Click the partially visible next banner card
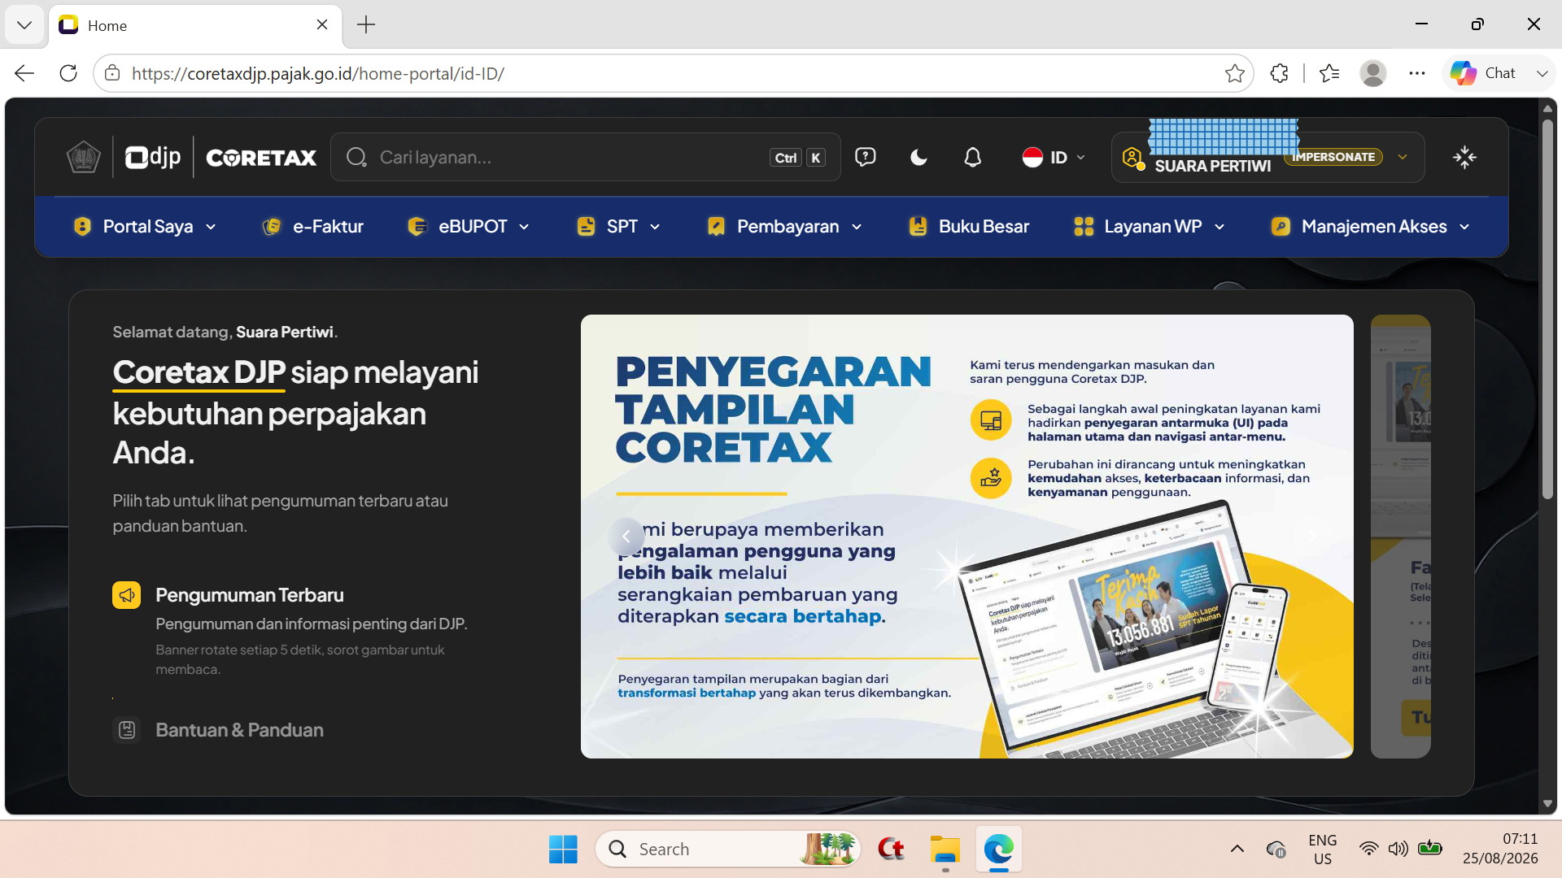This screenshot has height=878, width=1562. tap(1400, 537)
